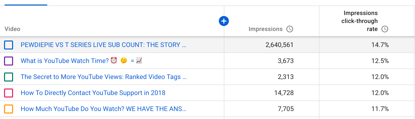Tick the orange checkbox for How Much YouTube video
415x119 pixels.
click(x=9, y=109)
